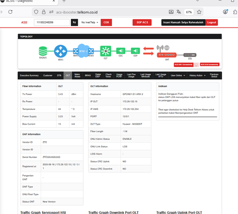238x214 pixels.
Task: Click ACS ONT Connectivity button
Action: point(184,65)
